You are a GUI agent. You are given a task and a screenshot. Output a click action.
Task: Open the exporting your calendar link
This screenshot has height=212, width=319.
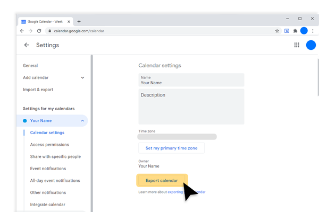[187, 192]
